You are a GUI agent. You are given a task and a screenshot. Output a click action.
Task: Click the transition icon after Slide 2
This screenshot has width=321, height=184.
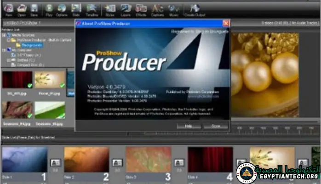[x=117, y=163]
